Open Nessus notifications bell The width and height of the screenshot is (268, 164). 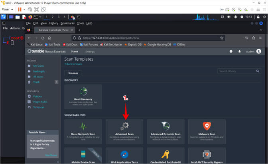(240, 51)
